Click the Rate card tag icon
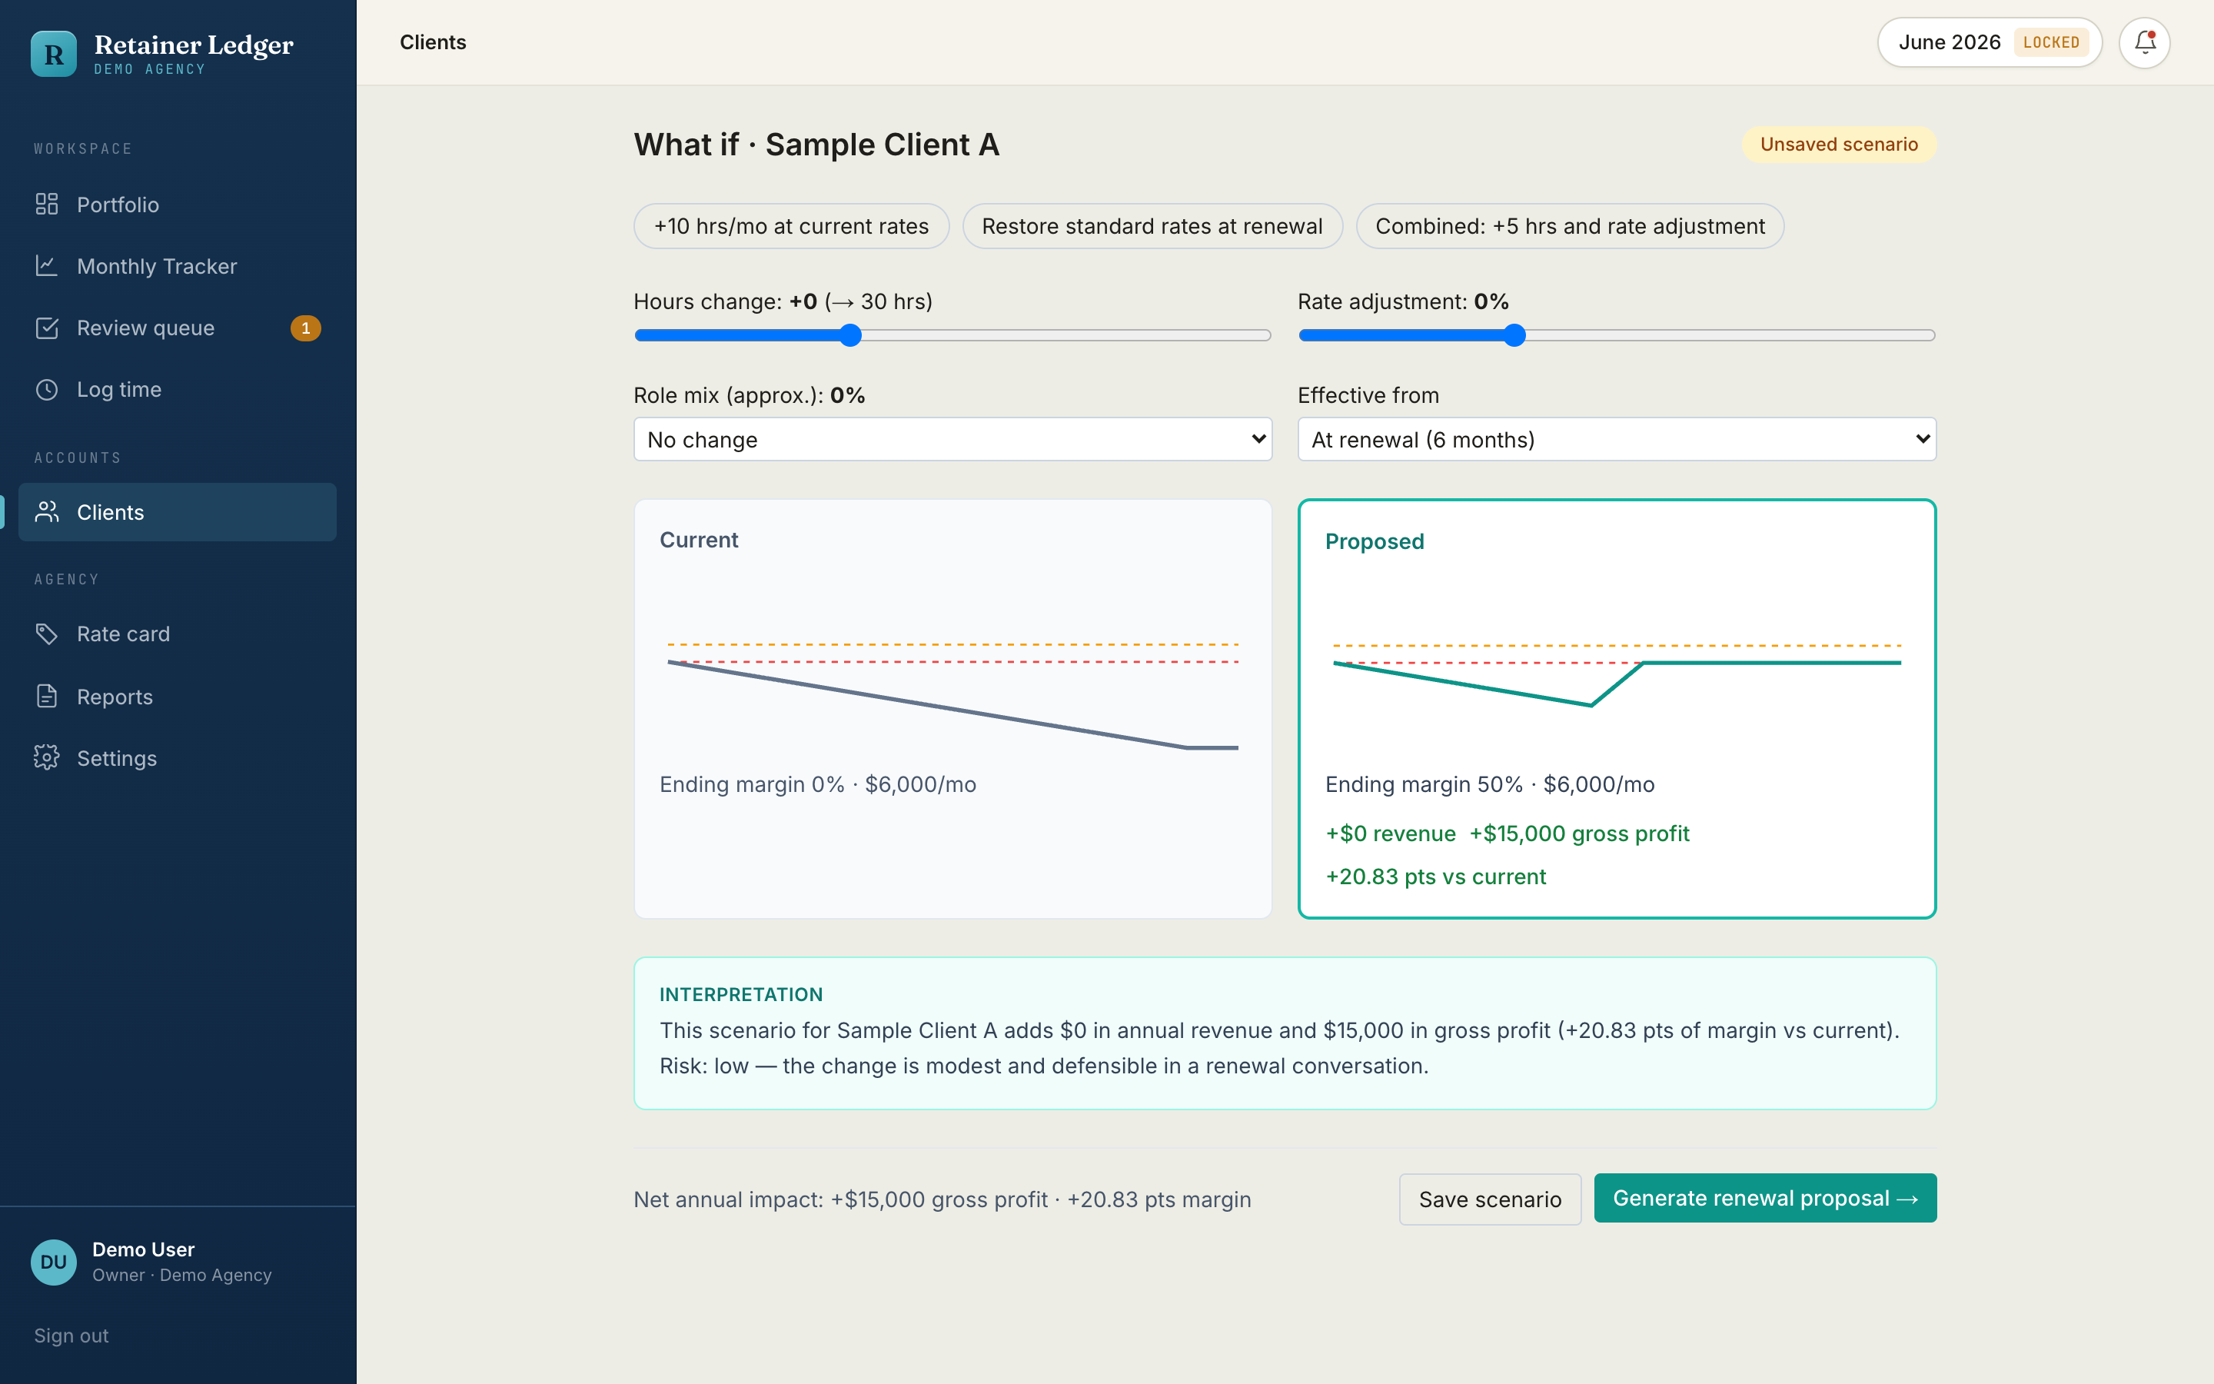This screenshot has width=2214, height=1384. 47,634
